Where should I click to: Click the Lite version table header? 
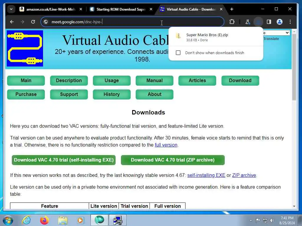104,206
